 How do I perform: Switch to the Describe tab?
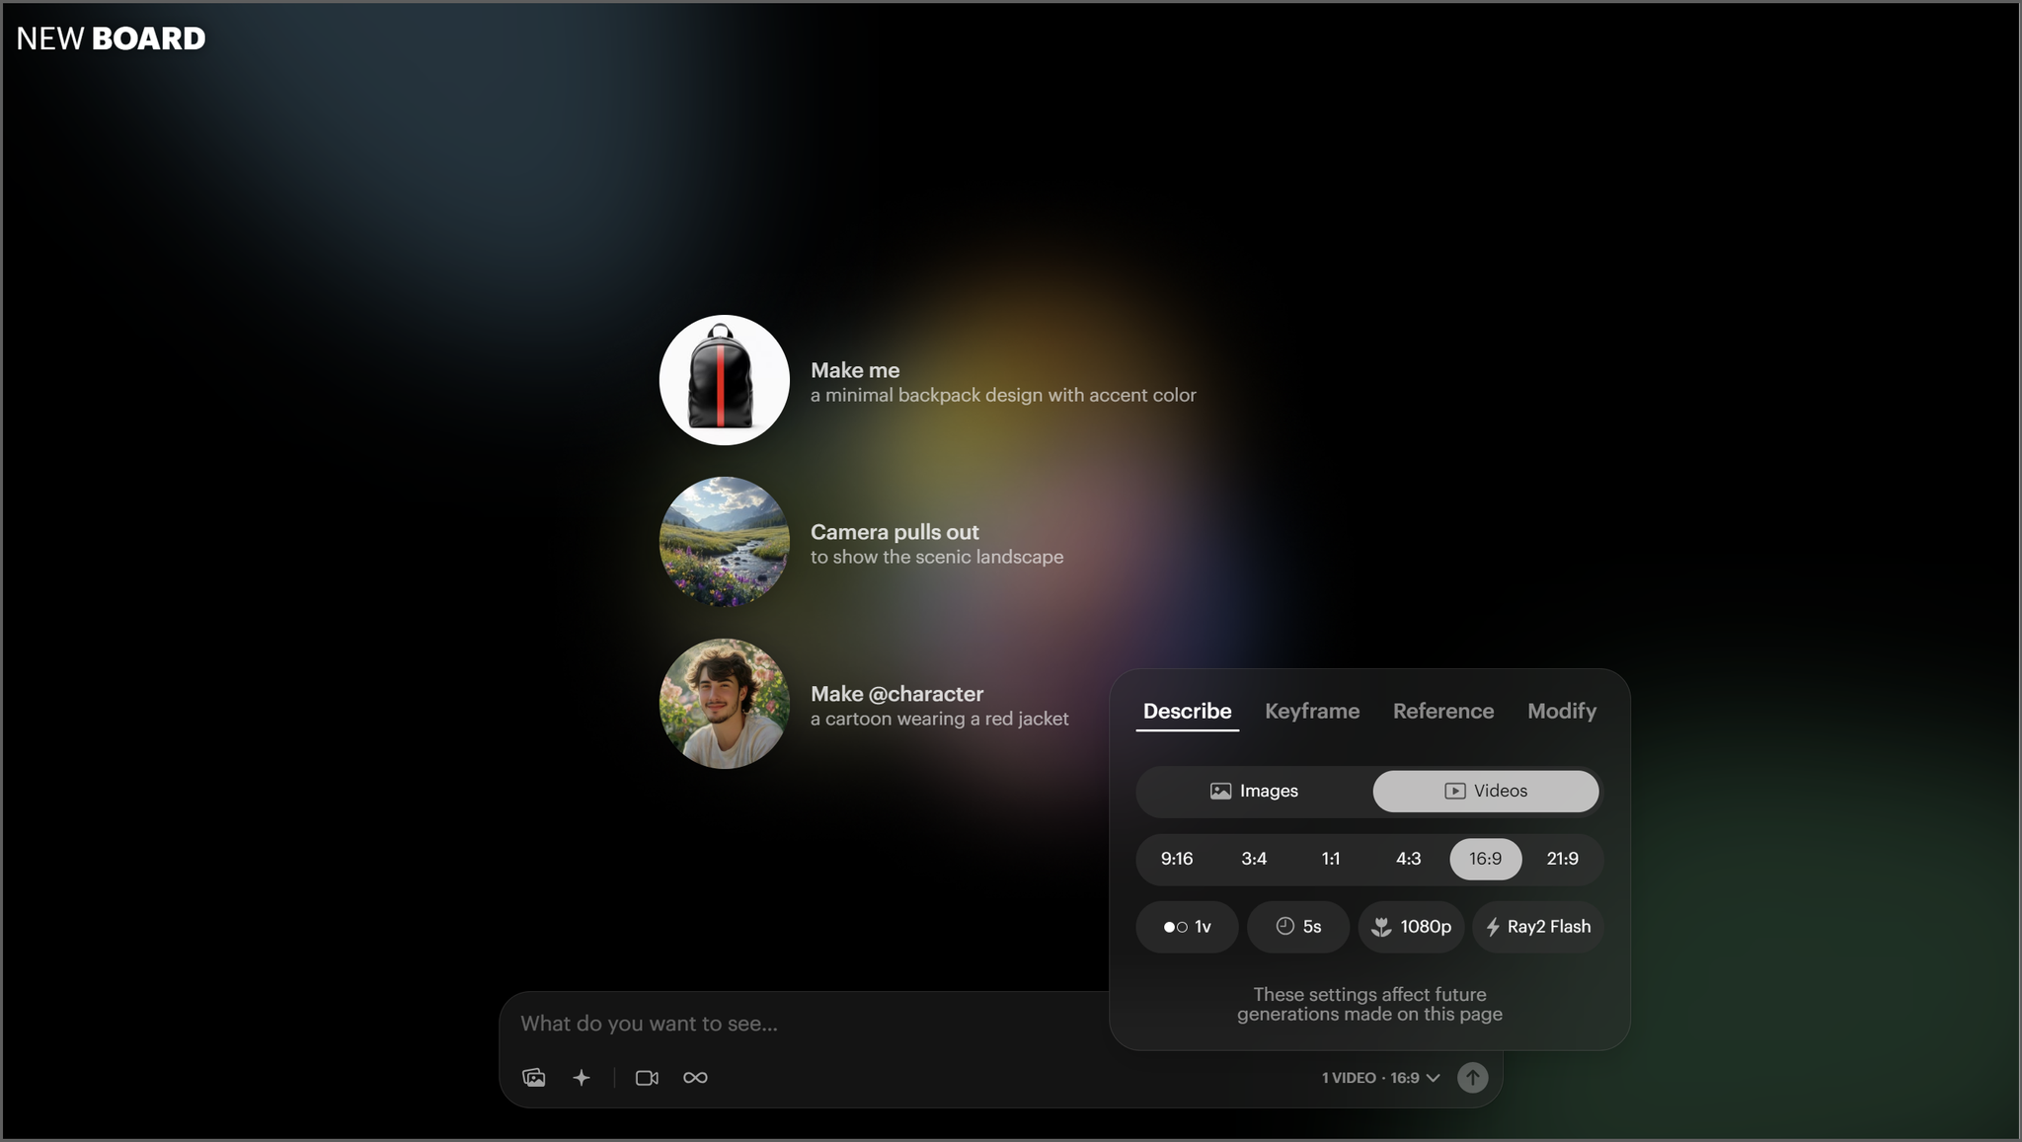1187,711
